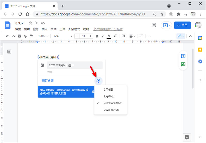Open the 編輯 menu
This screenshot has height=143, width=206.
(27, 29)
